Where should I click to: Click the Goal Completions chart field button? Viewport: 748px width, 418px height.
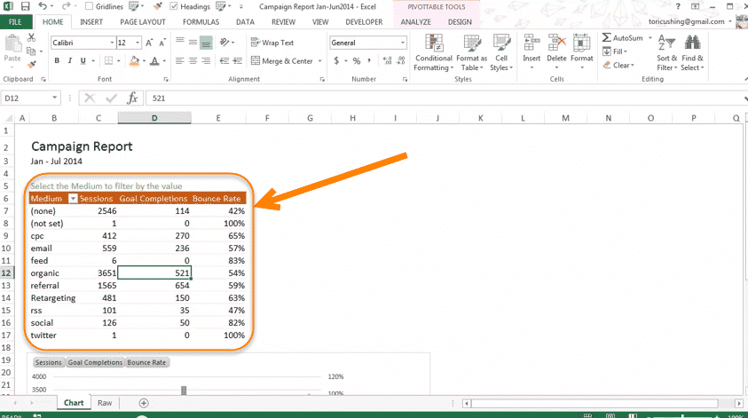[x=95, y=362]
